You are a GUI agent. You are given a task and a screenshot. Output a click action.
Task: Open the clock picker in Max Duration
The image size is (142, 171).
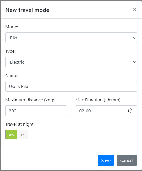(130, 111)
